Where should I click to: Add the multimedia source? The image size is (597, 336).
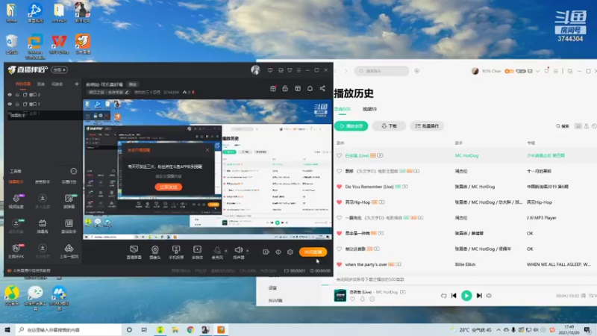[197, 252]
